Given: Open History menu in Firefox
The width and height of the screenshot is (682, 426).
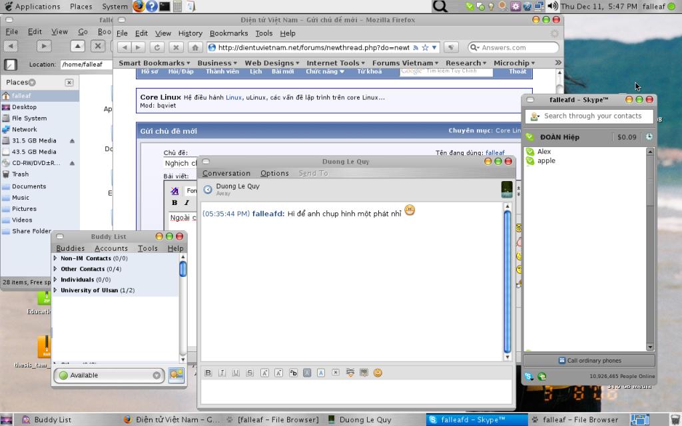Looking at the screenshot, I should 190,33.
